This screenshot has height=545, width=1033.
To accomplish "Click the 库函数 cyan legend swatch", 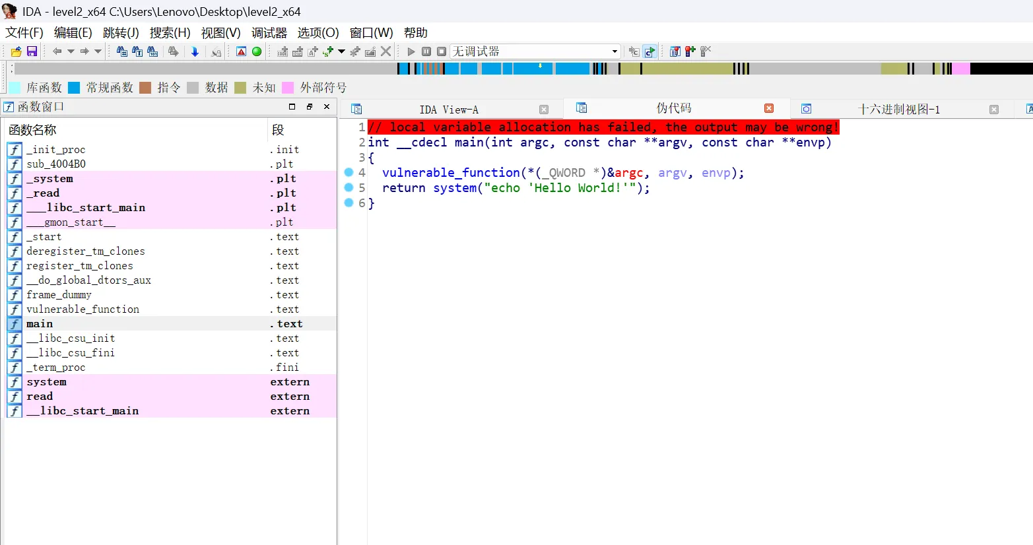I will (14, 88).
